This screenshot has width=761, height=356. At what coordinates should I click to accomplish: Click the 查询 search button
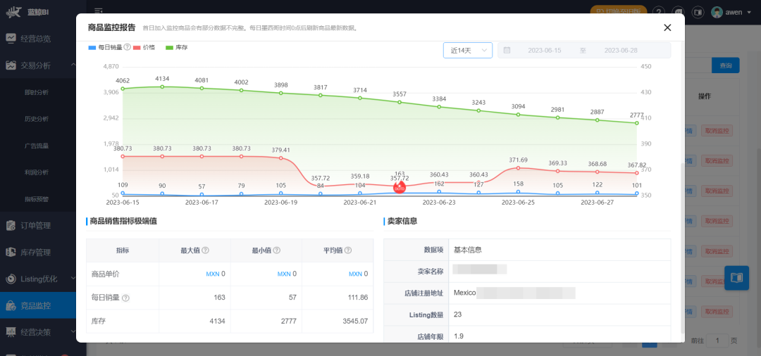pos(726,65)
